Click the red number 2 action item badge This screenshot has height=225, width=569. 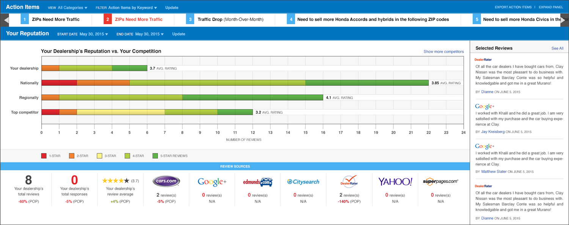pos(107,19)
